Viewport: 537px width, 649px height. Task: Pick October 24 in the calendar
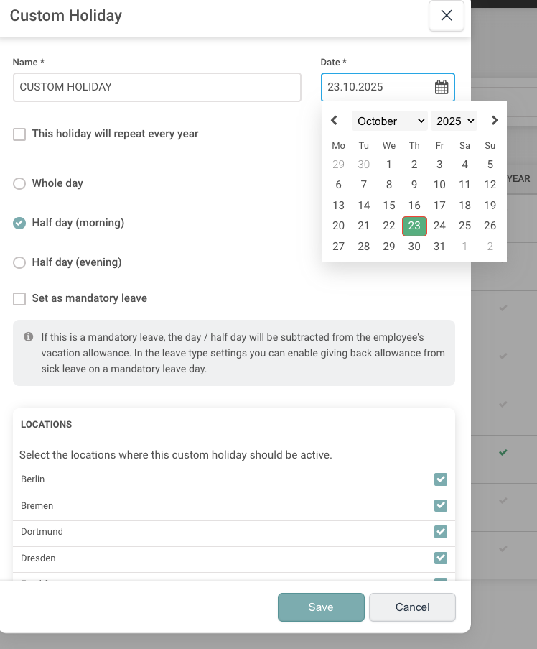point(439,226)
